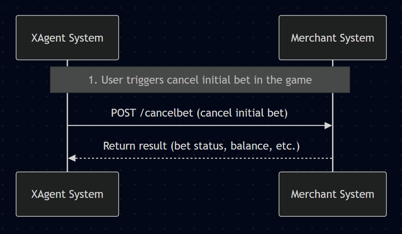Click the dashed arrowhead pointing at XAgent lifeline
The width and height of the screenshot is (402, 234).
[72, 158]
